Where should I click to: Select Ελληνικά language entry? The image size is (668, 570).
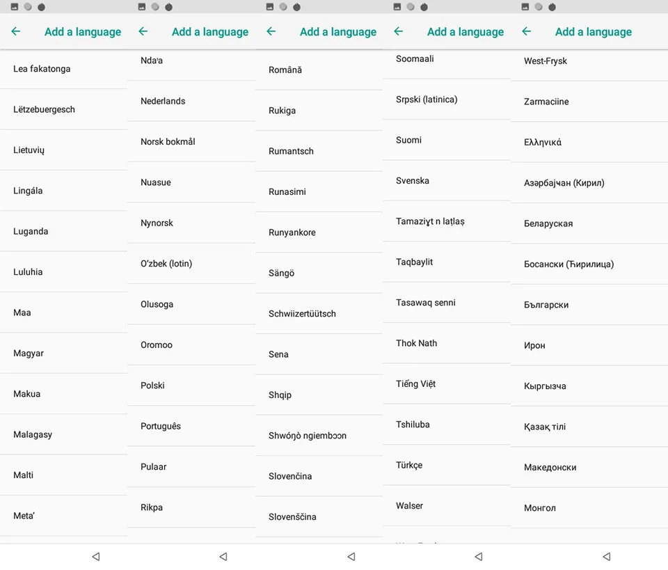pyautogui.click(x=589, y=142)
